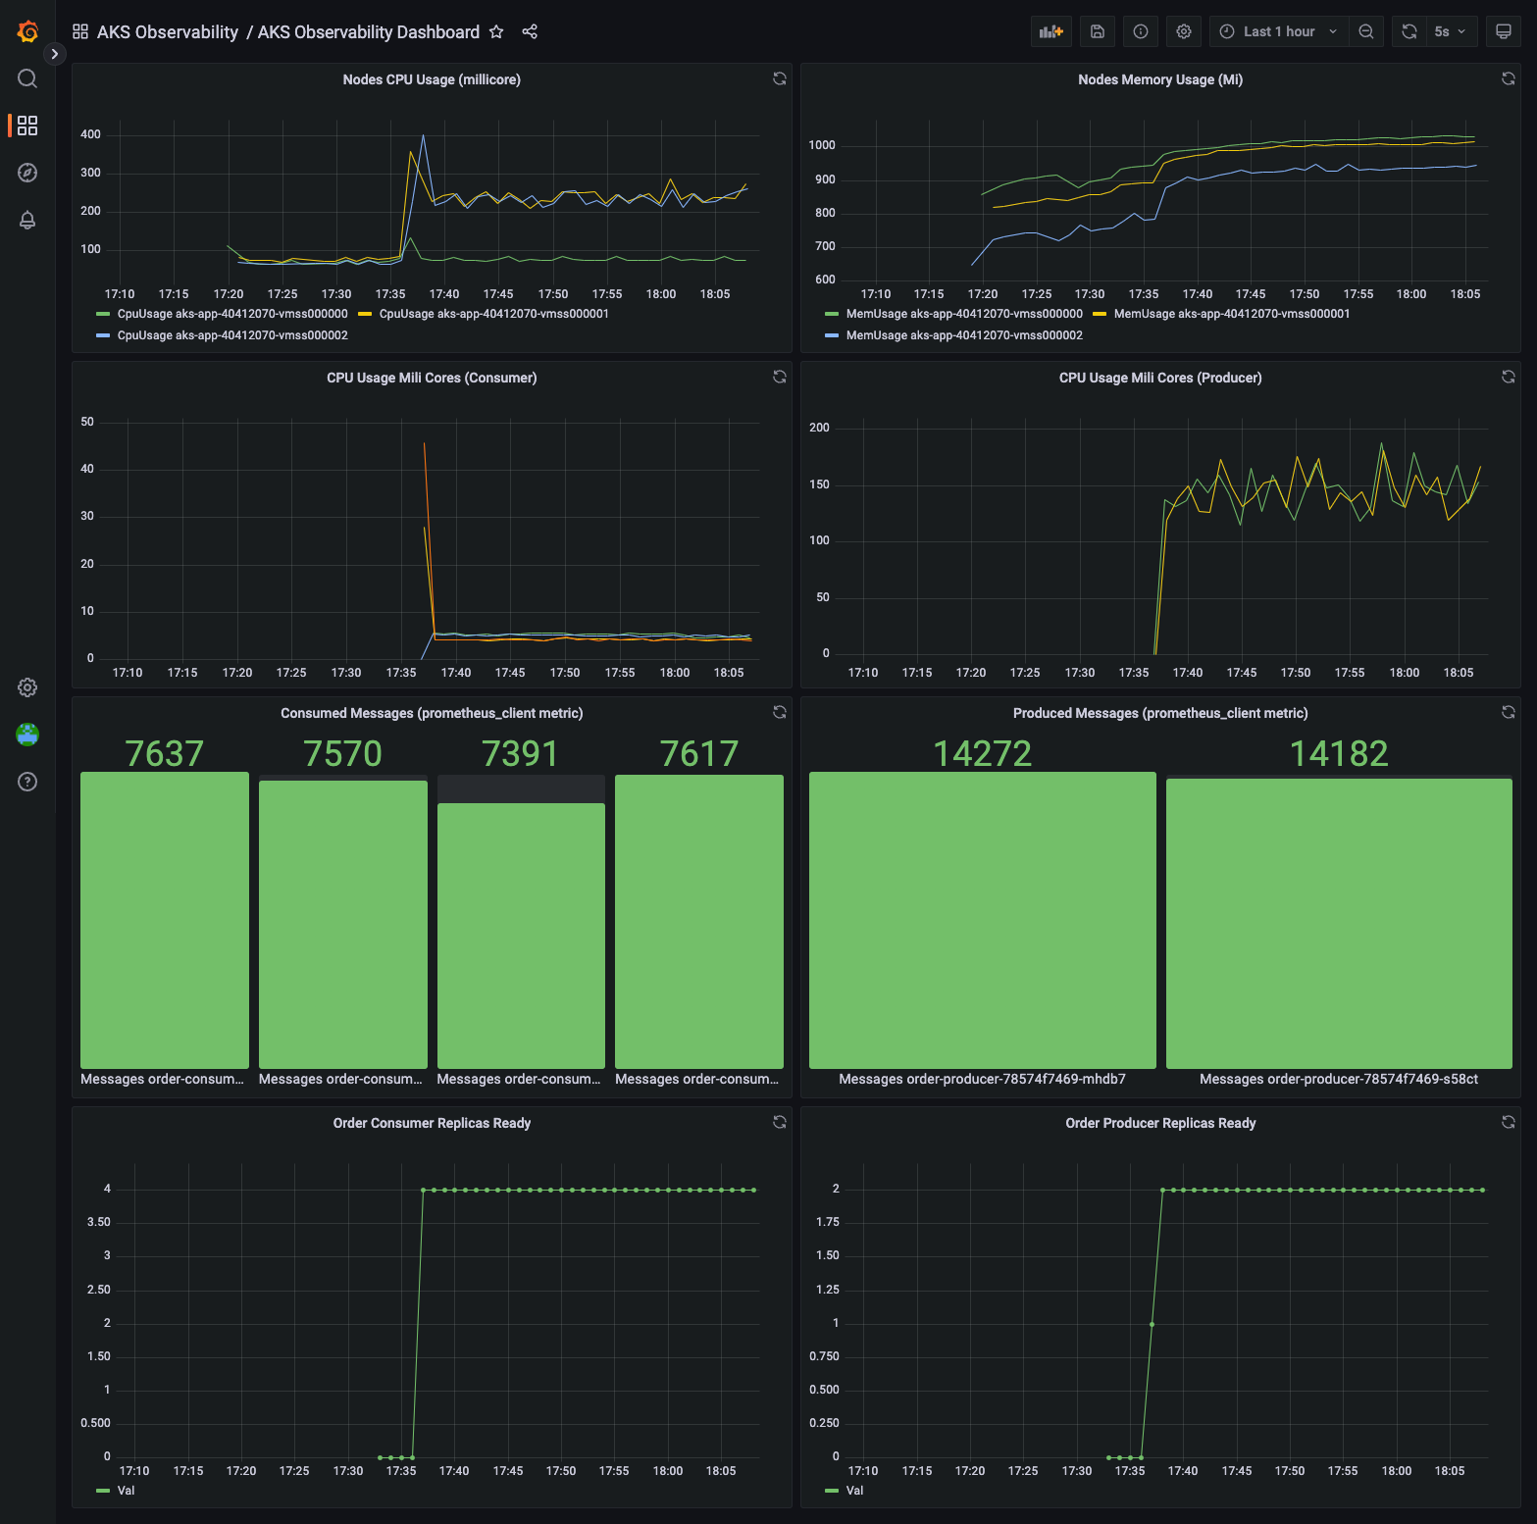Viewport: 1537px width, 1524px height.
Task: Cycle view mode with monitor icon
Action: point(1503,31)
